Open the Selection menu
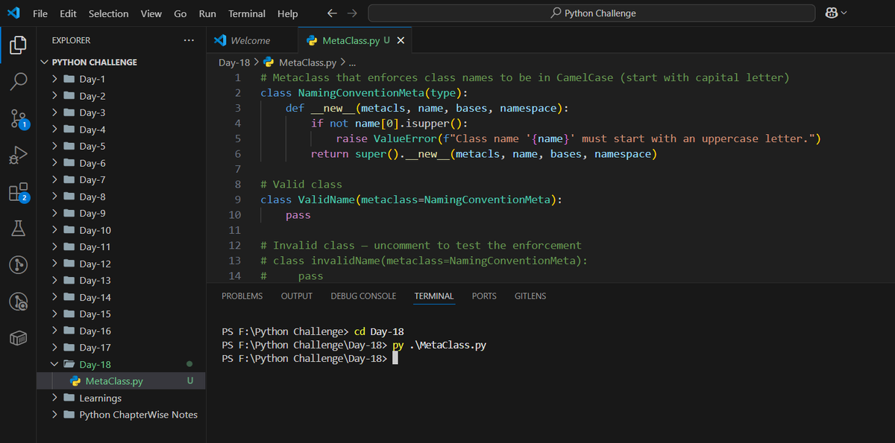This screenshot has width=895, height=443. 108,13
